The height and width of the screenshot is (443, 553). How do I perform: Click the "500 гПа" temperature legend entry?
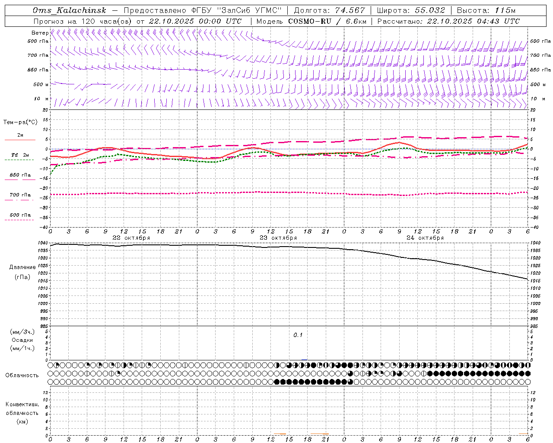20,215
